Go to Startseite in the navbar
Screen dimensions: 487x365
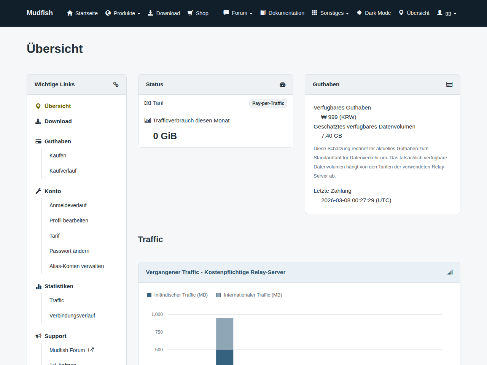[82, 13]
